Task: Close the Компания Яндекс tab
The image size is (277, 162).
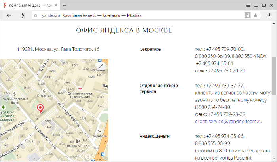Action: pos(56,5)
